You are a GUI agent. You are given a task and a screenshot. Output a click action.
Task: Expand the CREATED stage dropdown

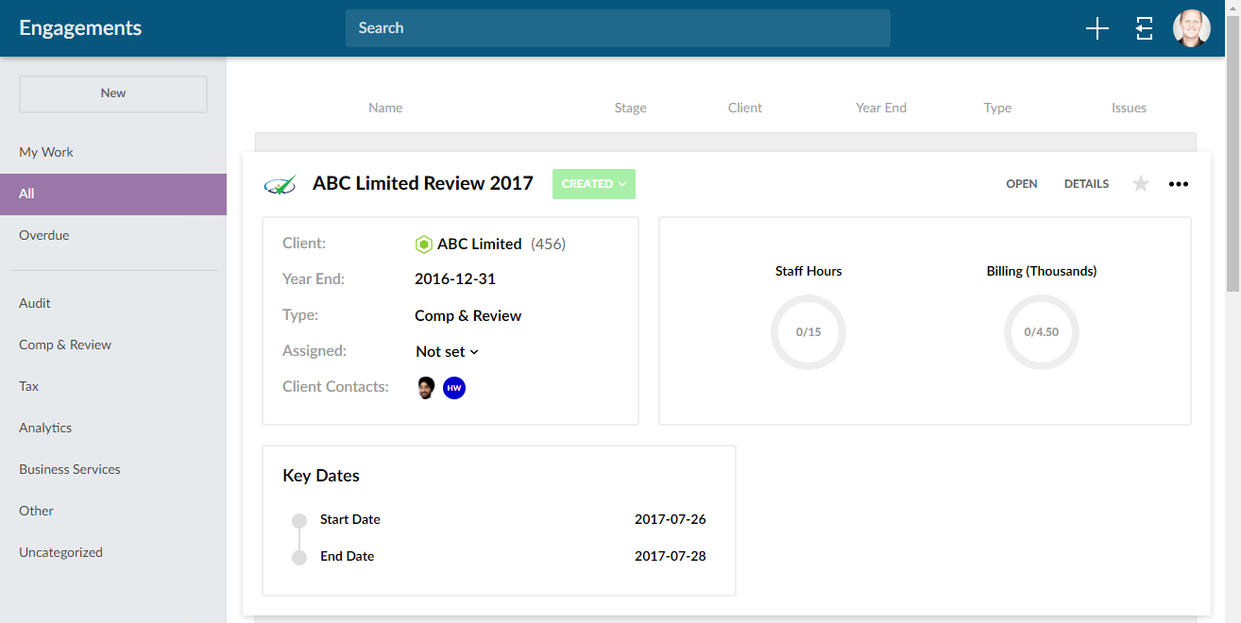pyautogui.click(x=593, y=184)
